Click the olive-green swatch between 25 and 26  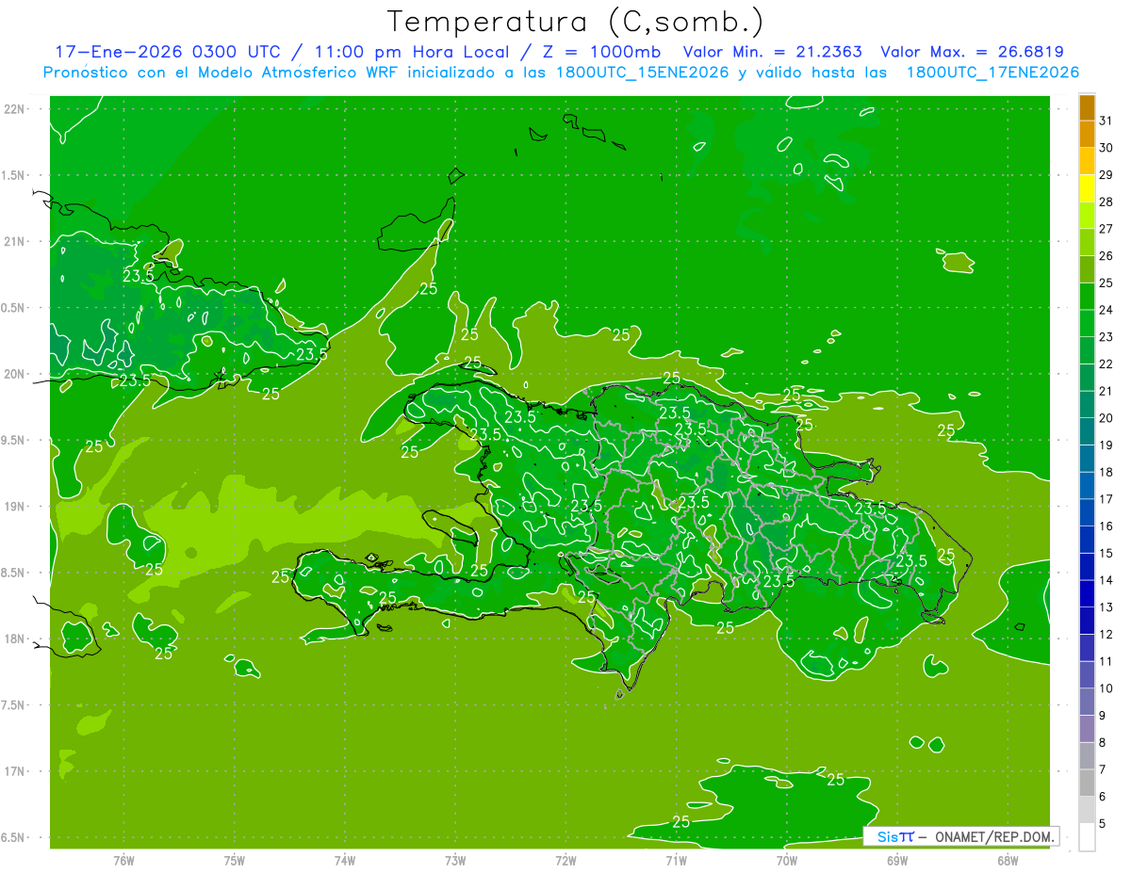[1087, 269]
